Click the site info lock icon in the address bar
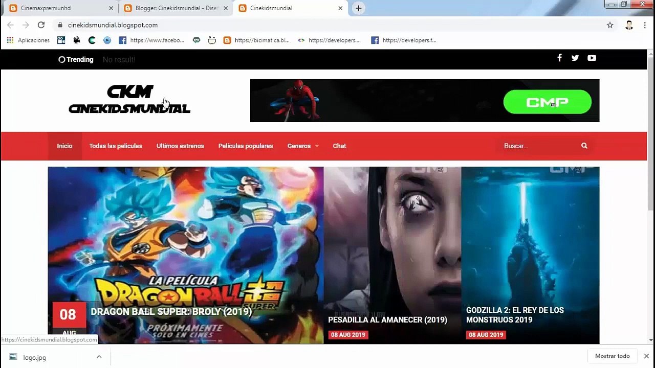The width and height of the screenshot is (655, 368). [x=60, y=25]
